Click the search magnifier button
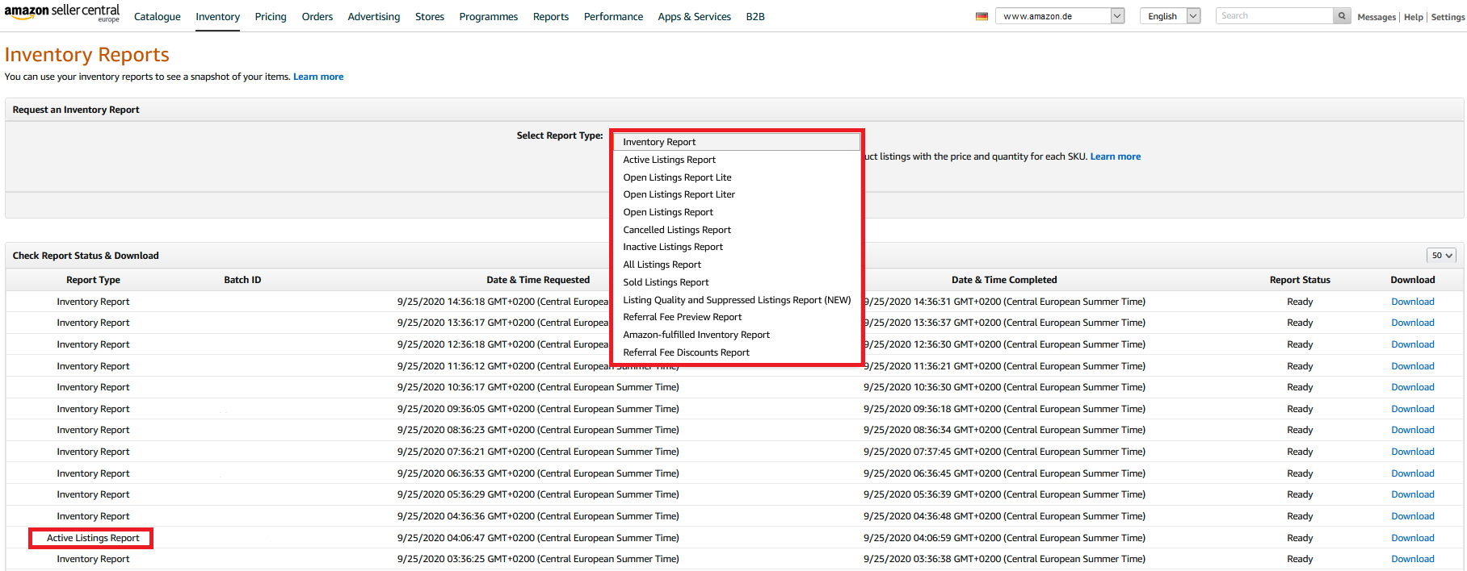The image size is (1467, 571). [x=1342, y=16]
